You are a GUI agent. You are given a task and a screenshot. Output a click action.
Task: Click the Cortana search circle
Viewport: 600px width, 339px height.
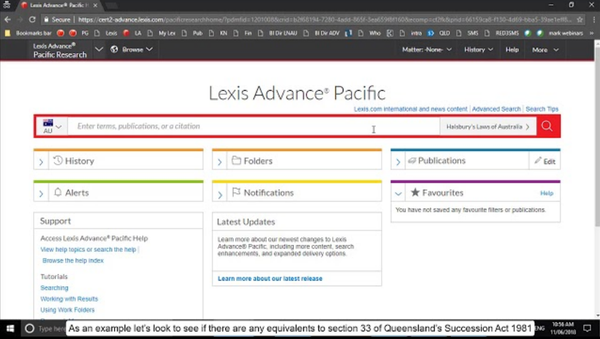pos(29,329)
